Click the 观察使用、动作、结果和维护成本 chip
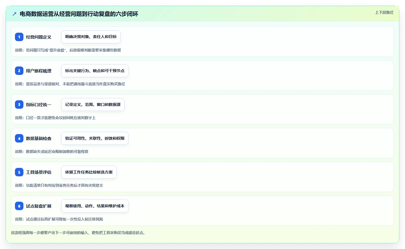 pyautogui.click(x=95, y=206)
